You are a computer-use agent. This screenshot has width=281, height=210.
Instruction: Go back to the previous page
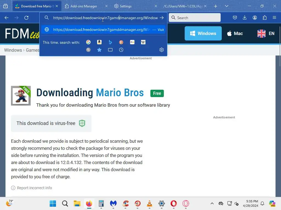pos(7,18)
